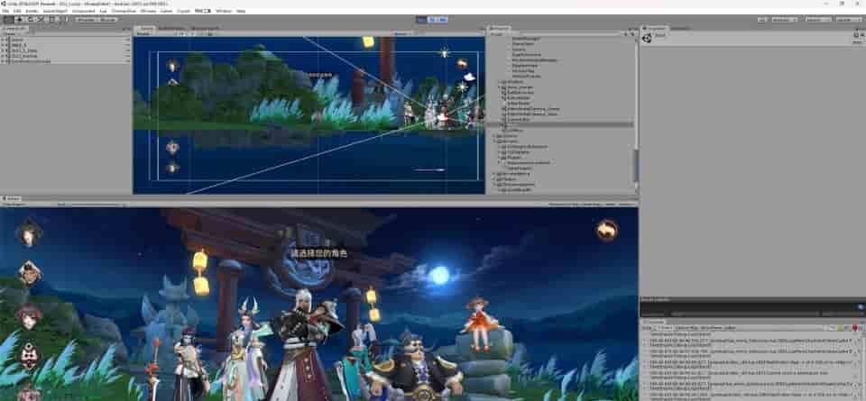Switch to the Scene tab
Screen dimensions: 866x401
click(145, 29)
